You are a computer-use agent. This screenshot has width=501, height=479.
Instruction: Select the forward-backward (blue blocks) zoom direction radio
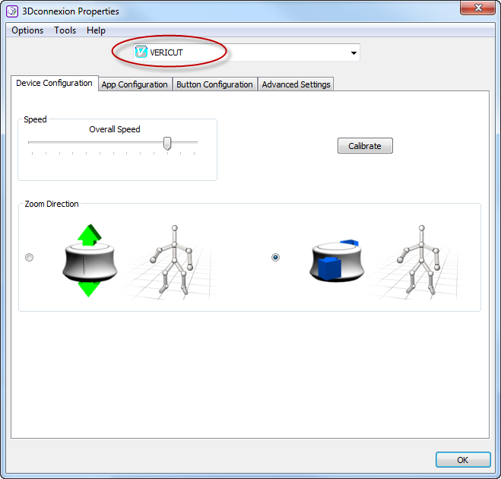(275, 257)
